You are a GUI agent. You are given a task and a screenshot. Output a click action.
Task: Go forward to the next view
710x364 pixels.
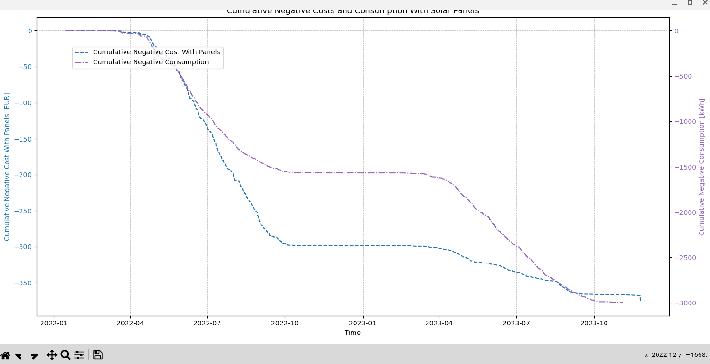(34, 354)
